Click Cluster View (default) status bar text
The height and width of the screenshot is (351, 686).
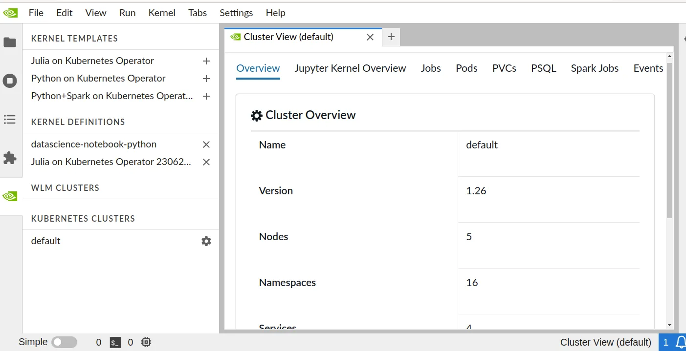point(606,343)
